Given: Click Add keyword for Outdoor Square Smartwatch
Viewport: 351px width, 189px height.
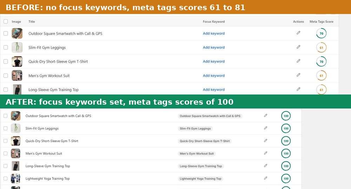Looking at the screenshot, I should [214, 34].
